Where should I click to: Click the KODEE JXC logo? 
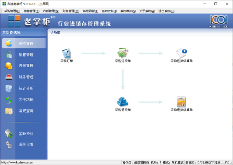pos(218,21)
